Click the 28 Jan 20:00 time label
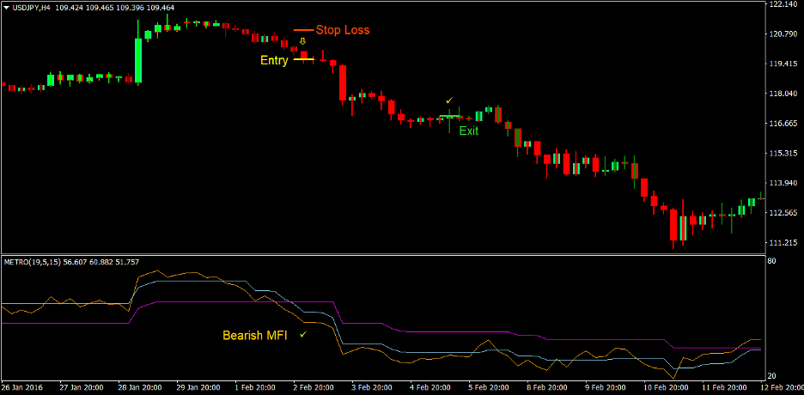This screenshot has width=804, height=395. (139, 387)
